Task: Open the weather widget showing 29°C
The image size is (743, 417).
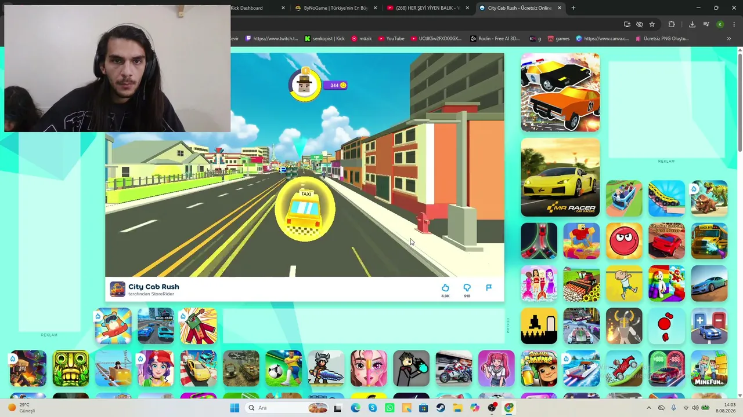Action: 22,408
